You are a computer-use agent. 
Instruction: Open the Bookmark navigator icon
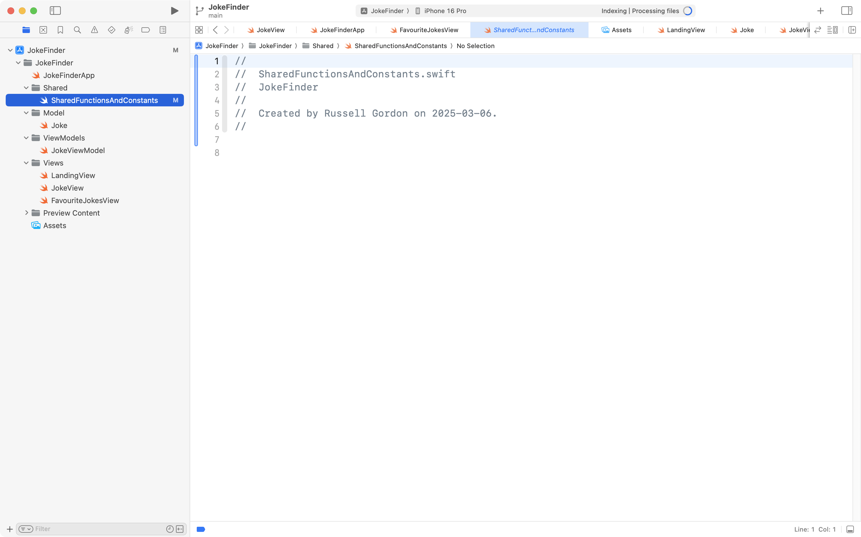pyautogui.click(x=60, y=30)
